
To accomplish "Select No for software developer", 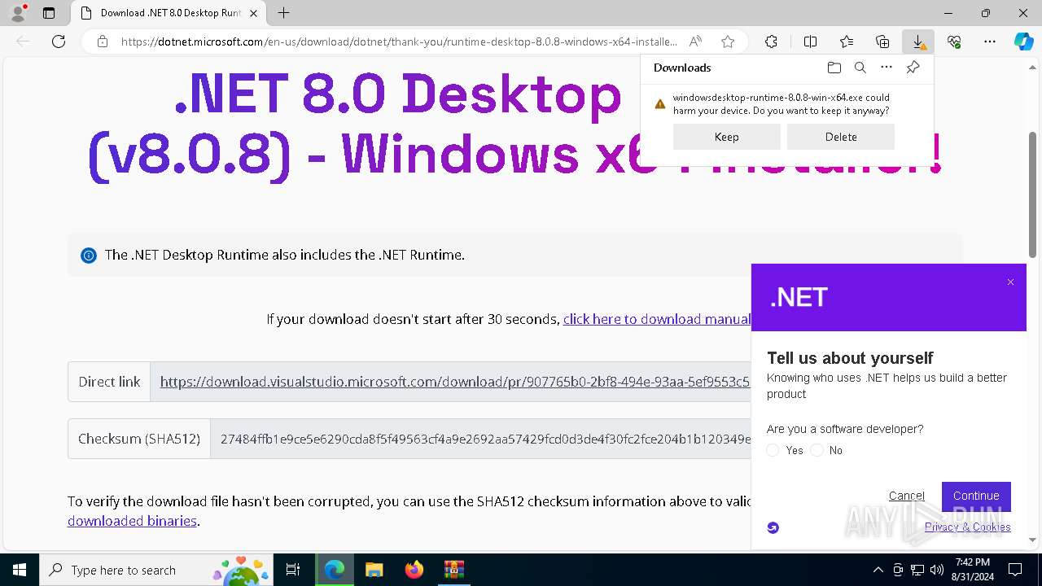I will (x=817, y=450).
